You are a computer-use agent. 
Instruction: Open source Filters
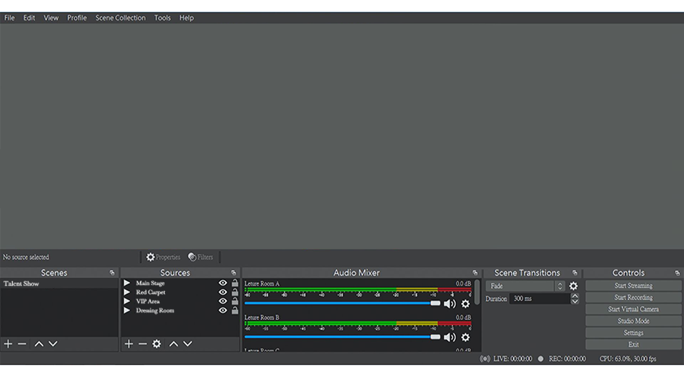click(x=200, y=257)
